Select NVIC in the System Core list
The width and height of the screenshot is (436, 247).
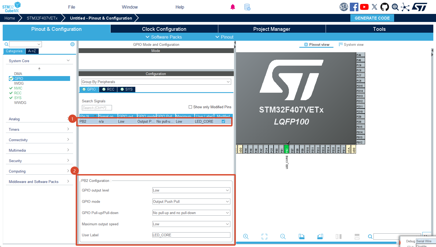click(18, 88)
